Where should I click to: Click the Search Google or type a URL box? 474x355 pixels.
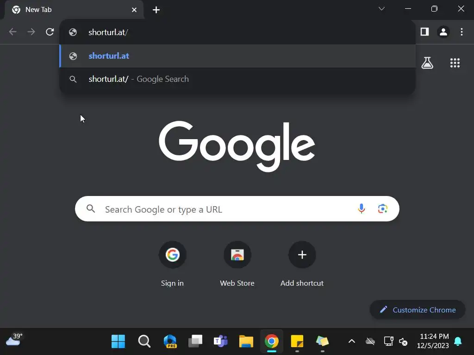coord(237,209)
